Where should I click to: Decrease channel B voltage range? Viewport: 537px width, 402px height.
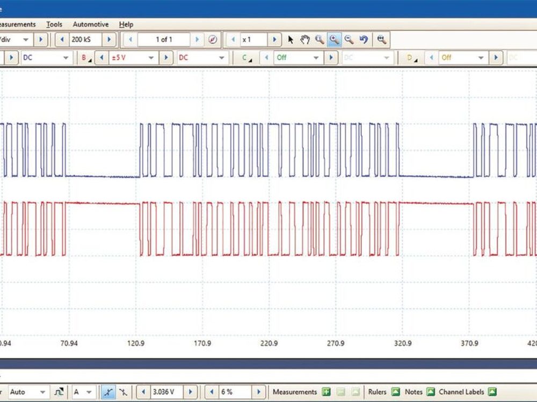click(x=101, y=58)
